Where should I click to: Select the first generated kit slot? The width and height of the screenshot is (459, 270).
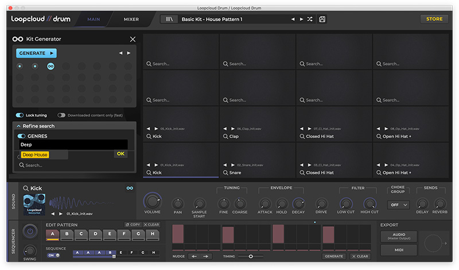(x=20, y=66)
